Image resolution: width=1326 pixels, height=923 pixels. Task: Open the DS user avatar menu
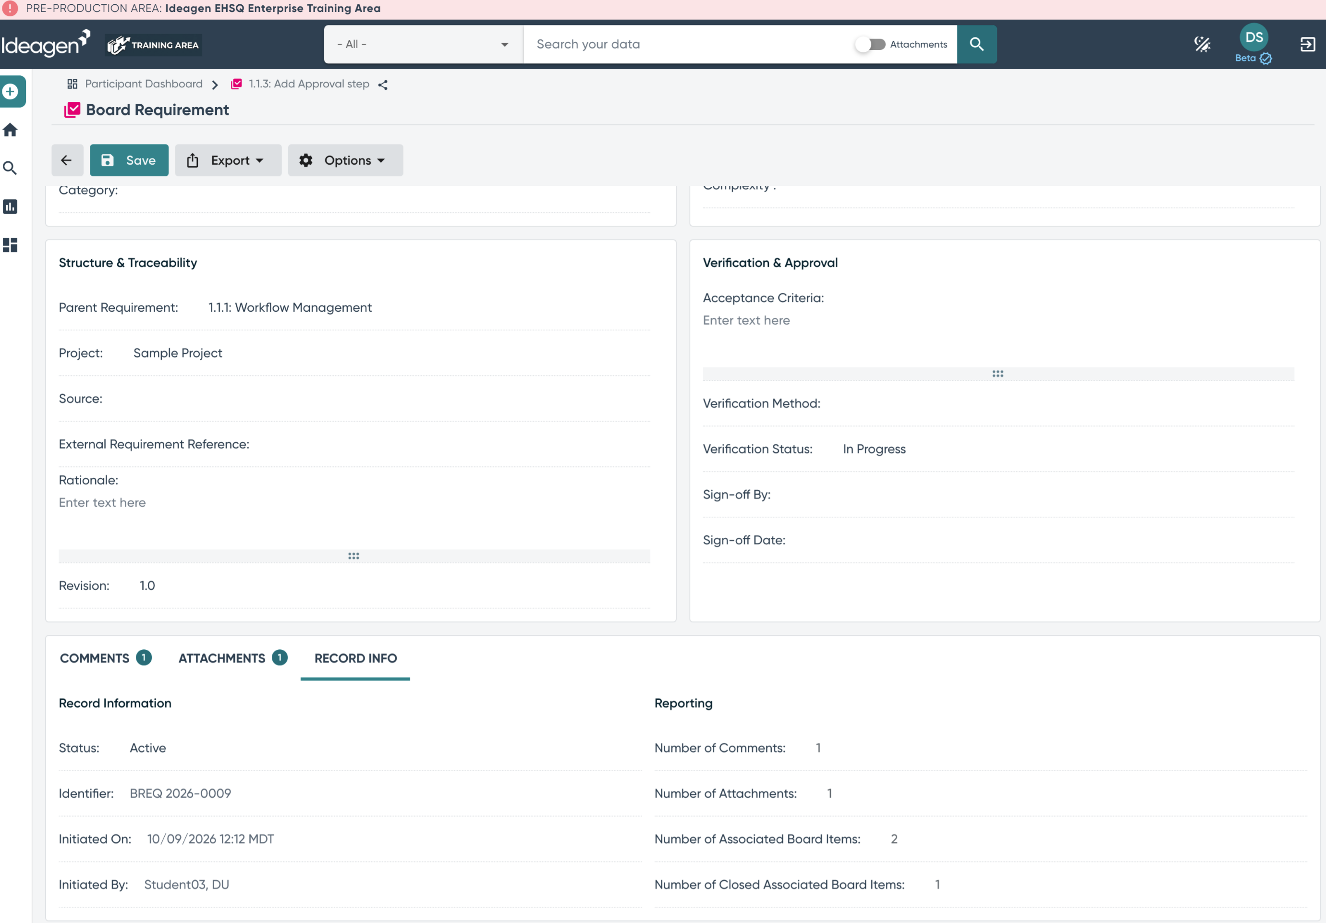pyautogui.click(x=1254, y=37)
